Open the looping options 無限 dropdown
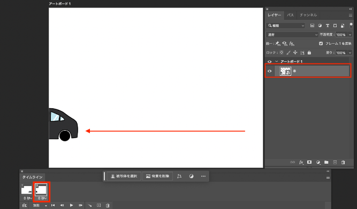This screenshot has width=357, height=209. [40, 205]
